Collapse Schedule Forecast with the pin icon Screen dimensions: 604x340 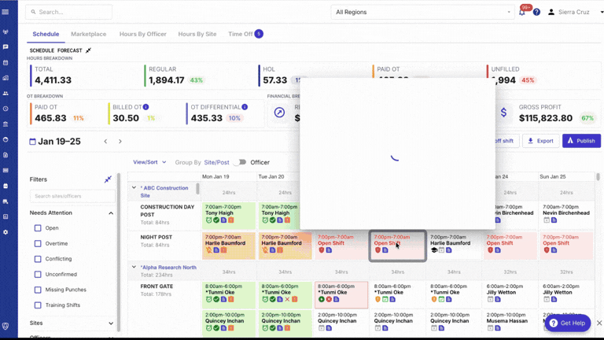pyautogui.click(x=89, y=50)
